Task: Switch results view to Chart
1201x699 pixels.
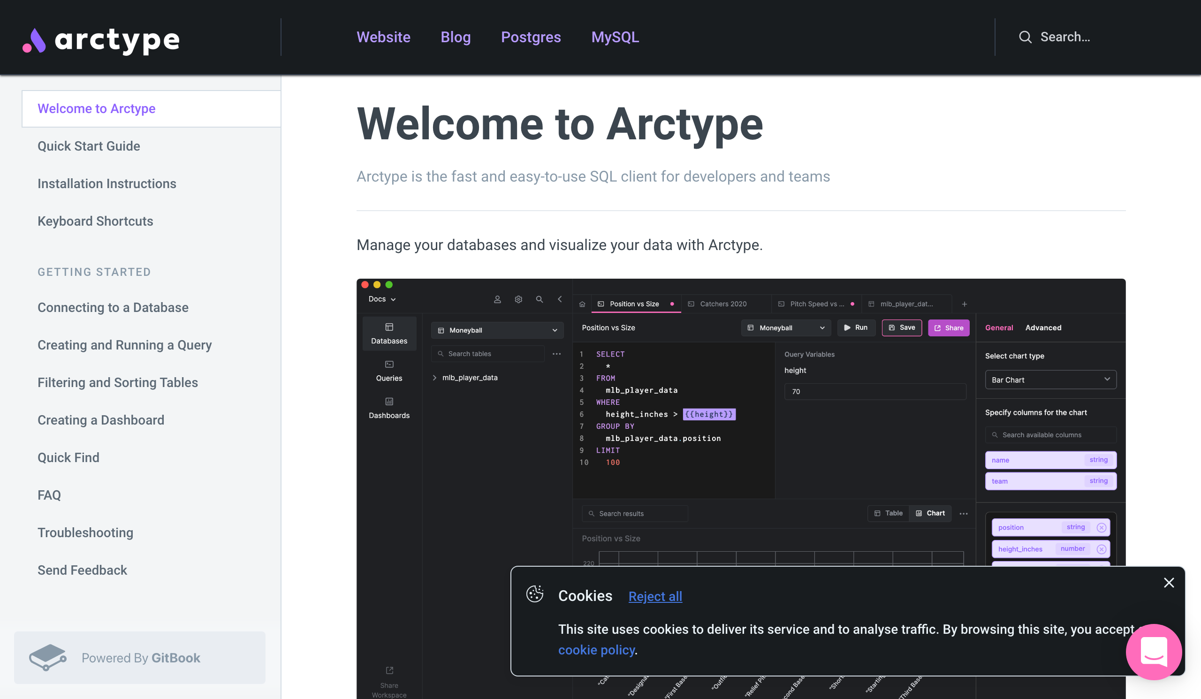Action: 930,513
